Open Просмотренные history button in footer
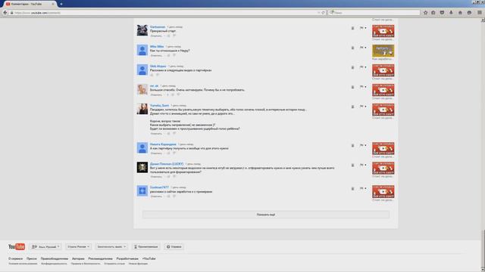Viewport: 485px width, 272px height. (x=146, y=247)
